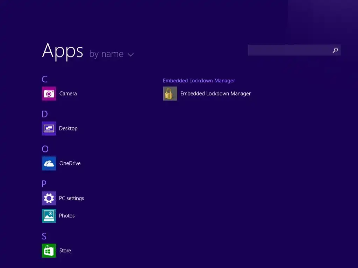Click the 'Embedded Lockdown Manager' group header
The image size is (358, 268).
pyautogui.click(x=199, y=81)
